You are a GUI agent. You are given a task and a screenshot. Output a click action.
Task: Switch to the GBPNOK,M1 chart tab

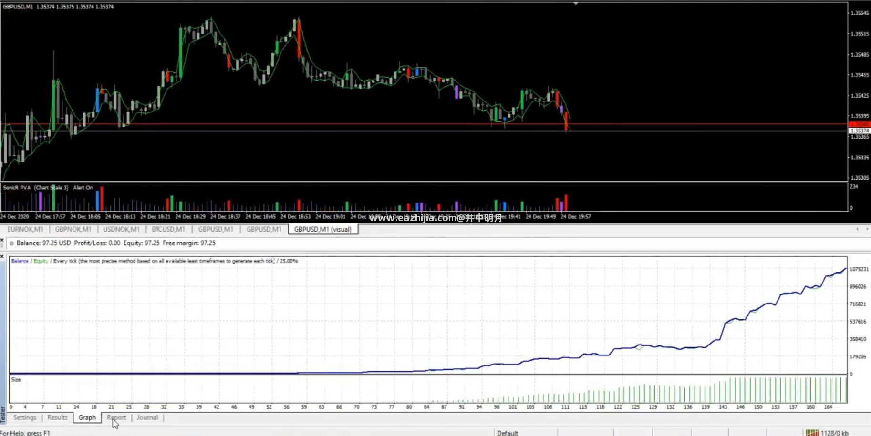pyautogui.click(x=73, y=229)
